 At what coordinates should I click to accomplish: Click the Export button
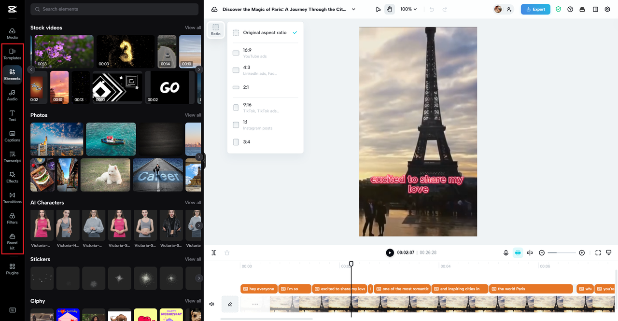[535, 9]
